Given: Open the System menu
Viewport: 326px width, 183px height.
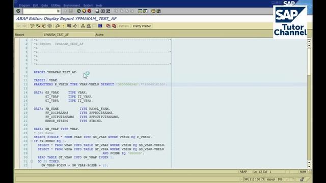Looking at the screenshot, I should [88, 6].
